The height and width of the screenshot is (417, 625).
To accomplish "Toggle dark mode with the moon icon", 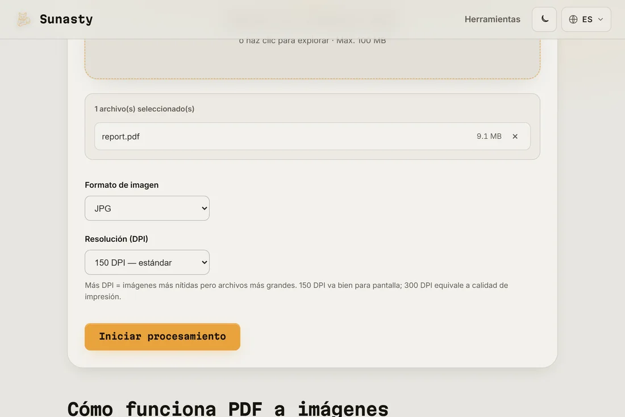I will (x=544, y=19).
